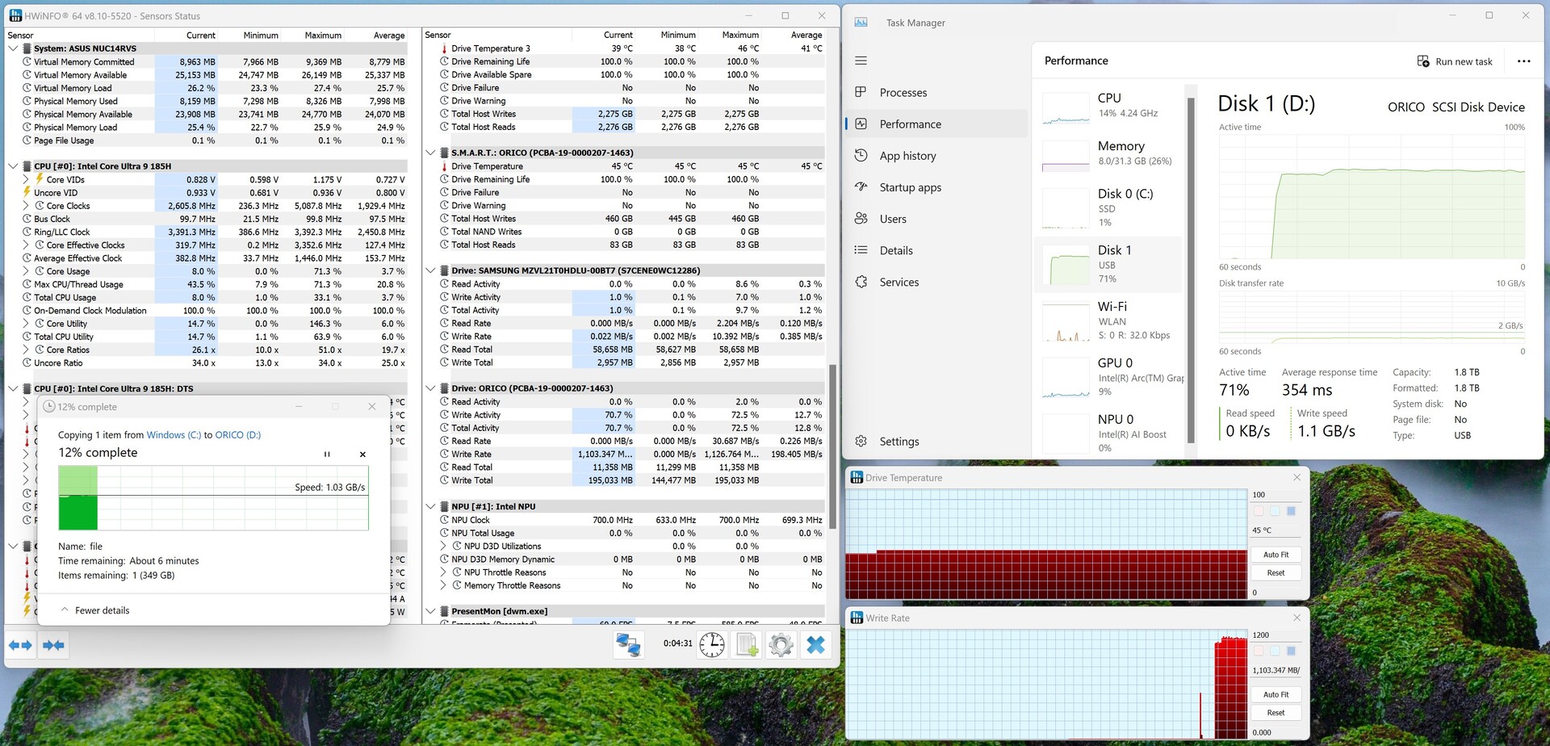Click Auto Fit in Drive Temperature graph
Viewport: 1550px width, 746px height.
click(x=1276, y=555)
